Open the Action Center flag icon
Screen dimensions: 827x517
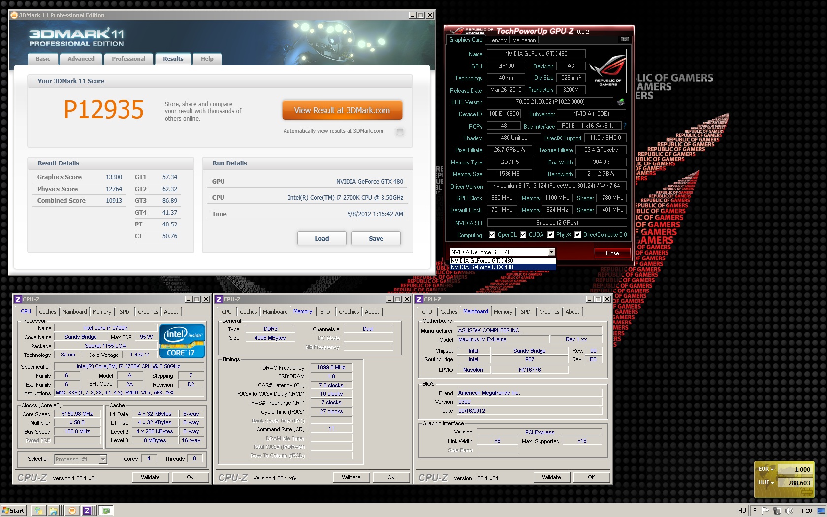click(765, 511)
